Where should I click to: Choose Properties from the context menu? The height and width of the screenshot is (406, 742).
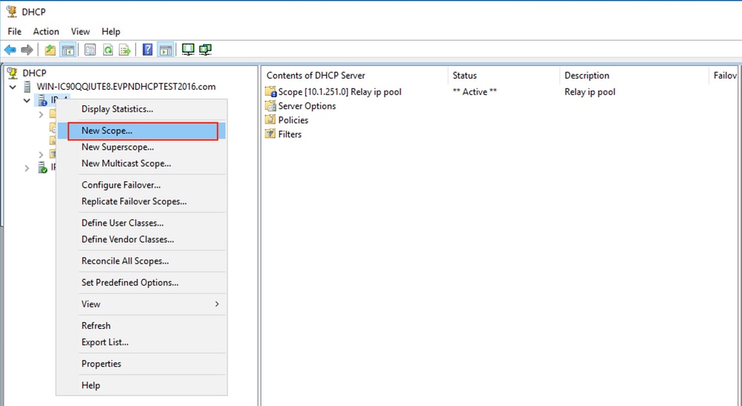tap(141, 364)
